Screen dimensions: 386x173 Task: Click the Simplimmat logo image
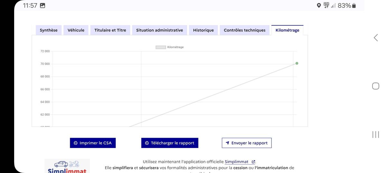[67, 167]
